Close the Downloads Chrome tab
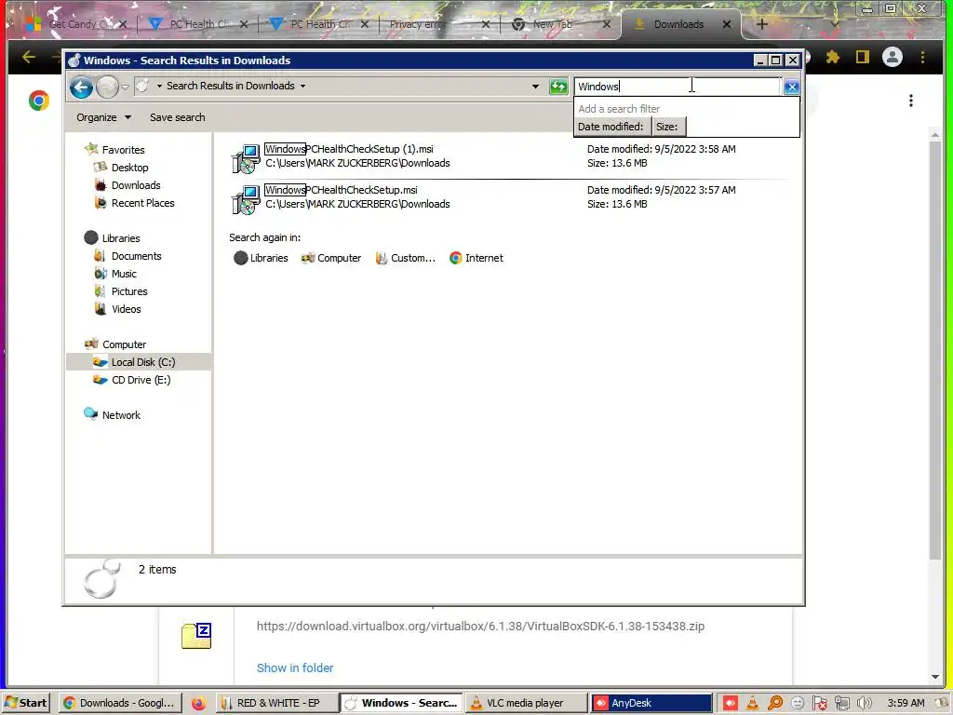The height and width of the screenshot is (715, 953). [x=727, y=24]
